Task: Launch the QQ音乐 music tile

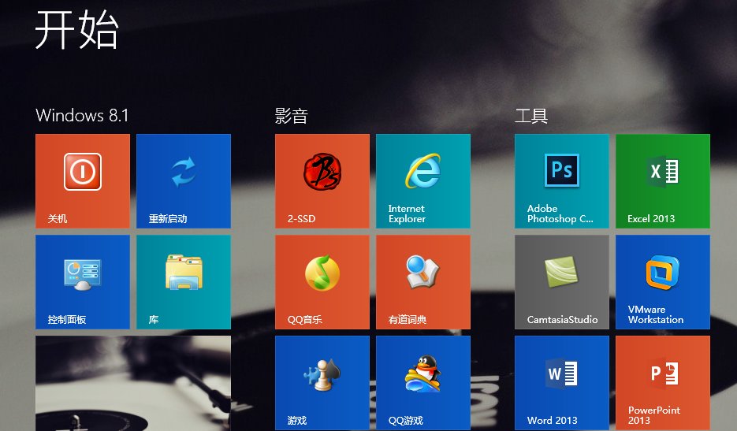Action: click(322, 282)
